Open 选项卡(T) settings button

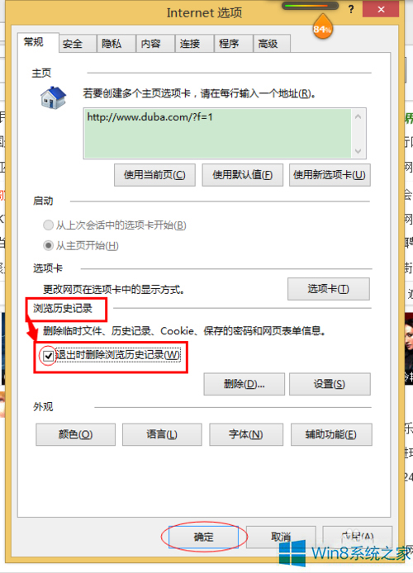[329, 289]
